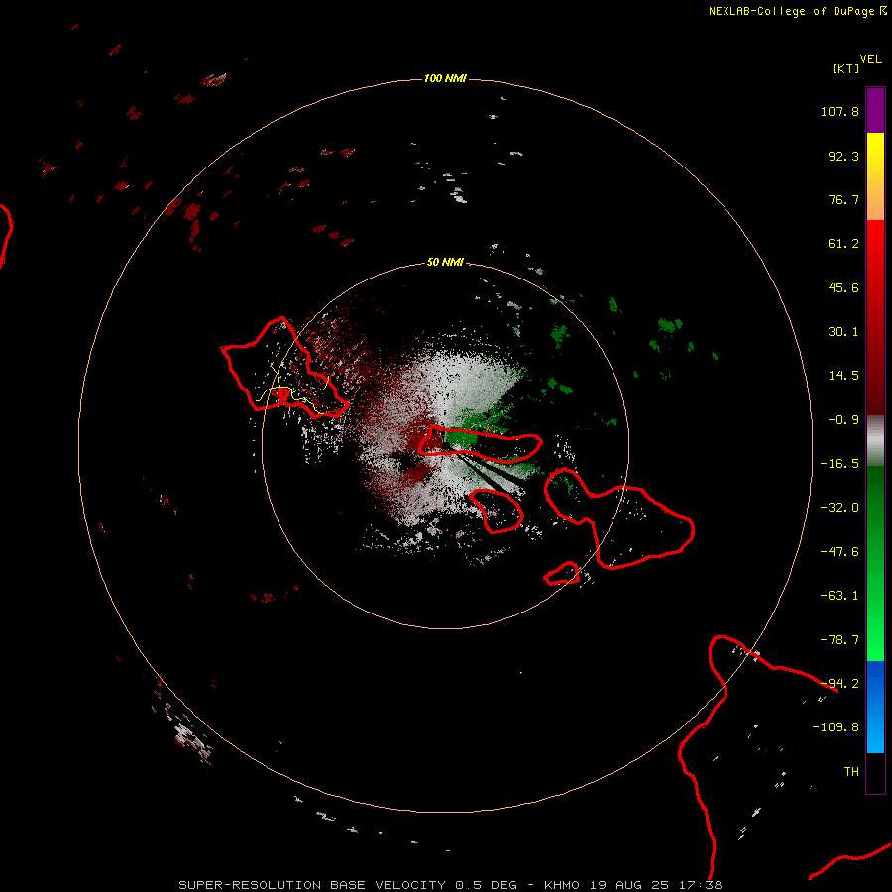Click the -0.9 velocity scale label

pyautogui.click(x=843, y=420)
